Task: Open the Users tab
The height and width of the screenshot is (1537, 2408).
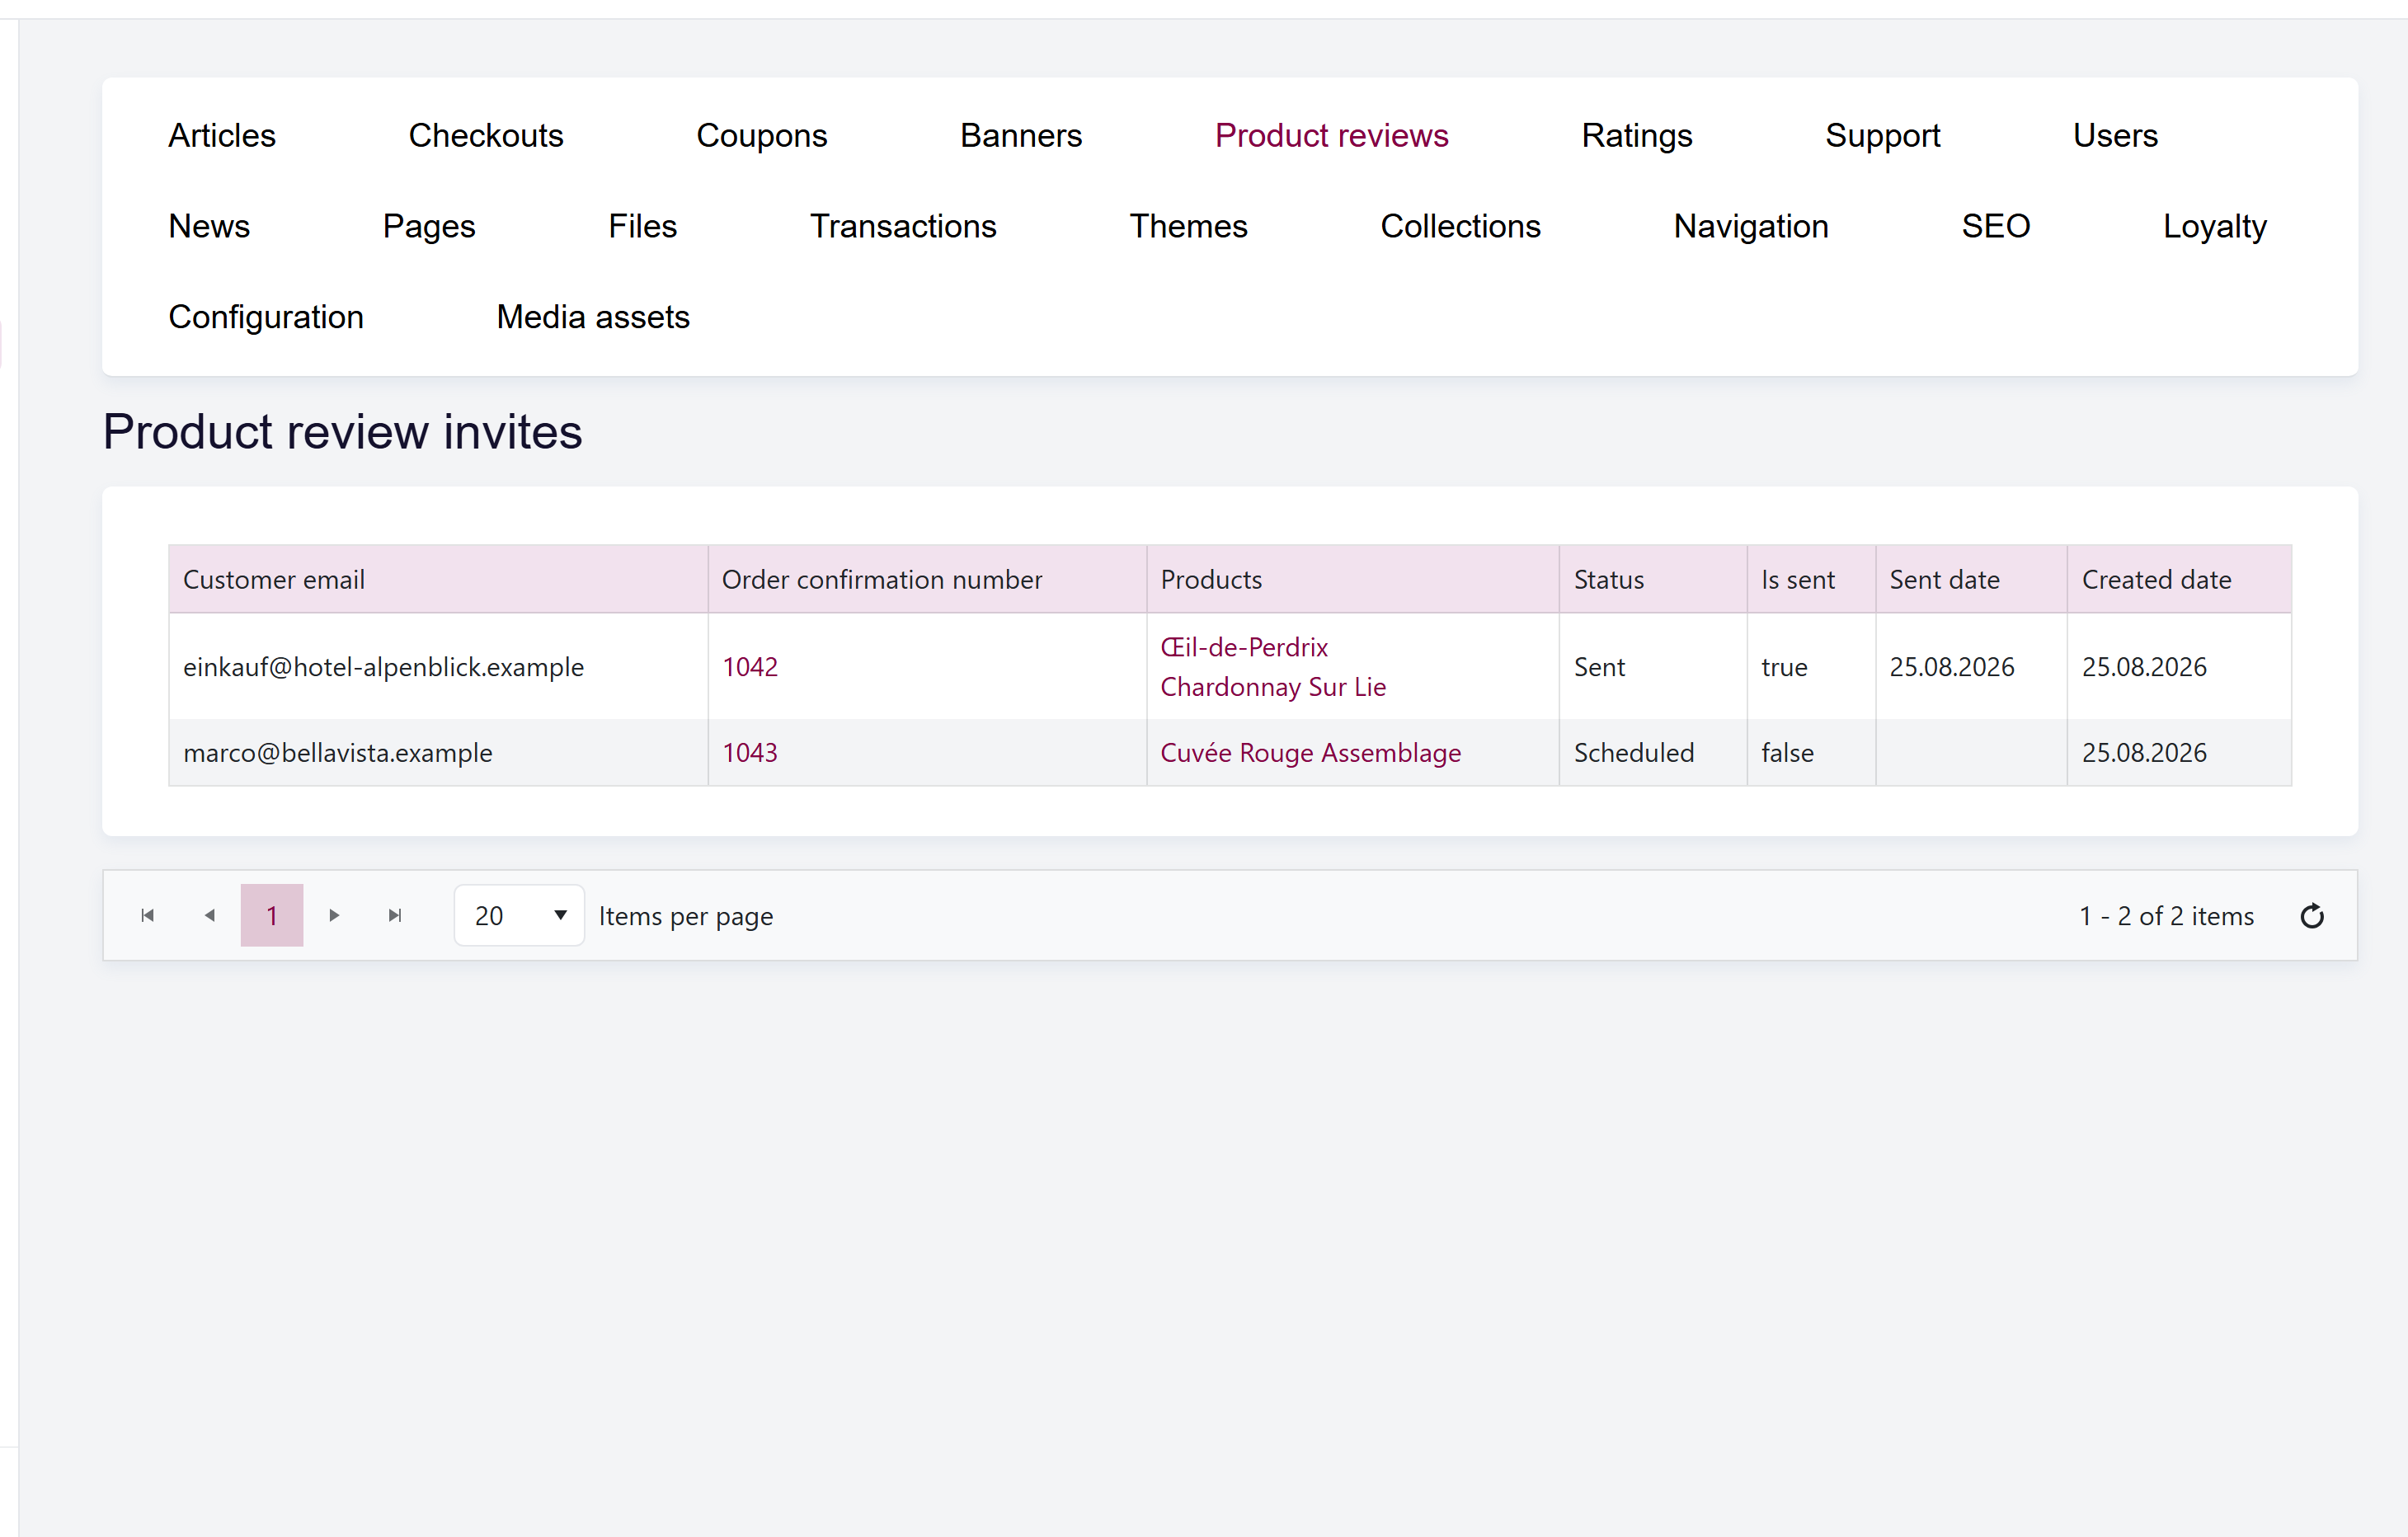Action: coord(2115,135)
